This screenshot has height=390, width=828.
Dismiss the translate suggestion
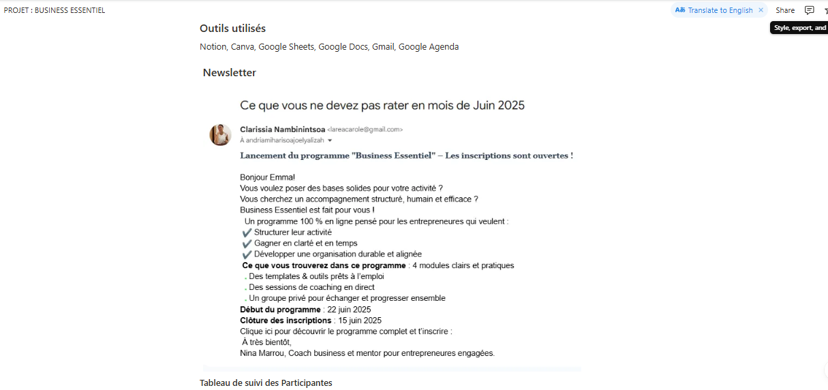point(761,10)
